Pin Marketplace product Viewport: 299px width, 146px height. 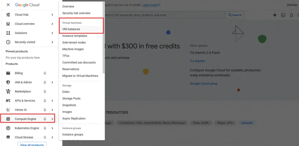click(x=45, y=91)
